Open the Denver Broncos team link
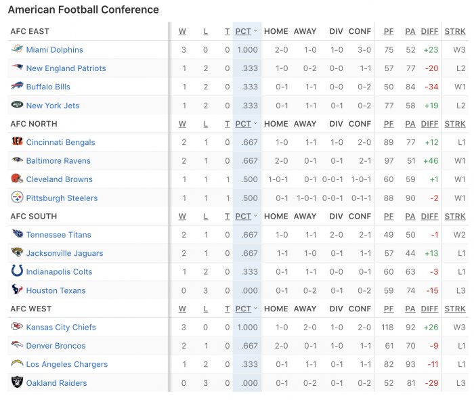474x400 pixels. (56, 346)
